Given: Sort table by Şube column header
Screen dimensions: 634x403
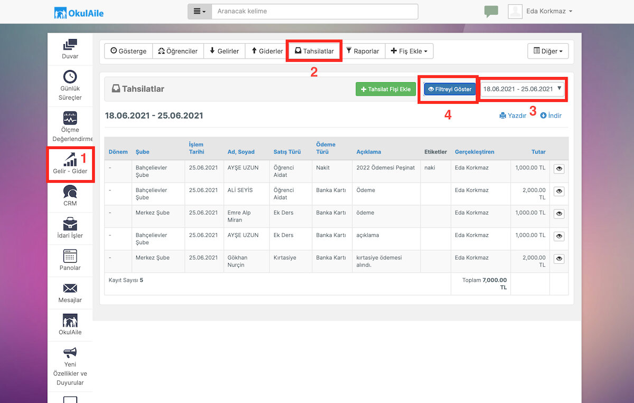Looking at the screenshot, I should [x=143, y=152].
